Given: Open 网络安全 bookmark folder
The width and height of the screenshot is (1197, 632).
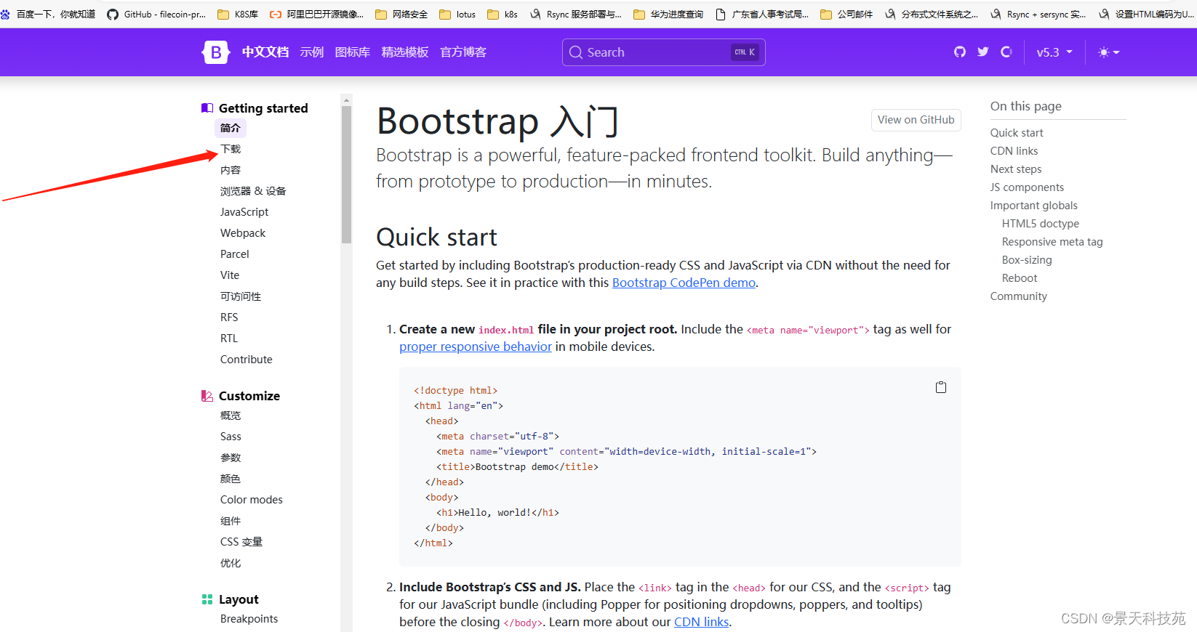Looking at the screenshot, I should [x=401, y=14].
